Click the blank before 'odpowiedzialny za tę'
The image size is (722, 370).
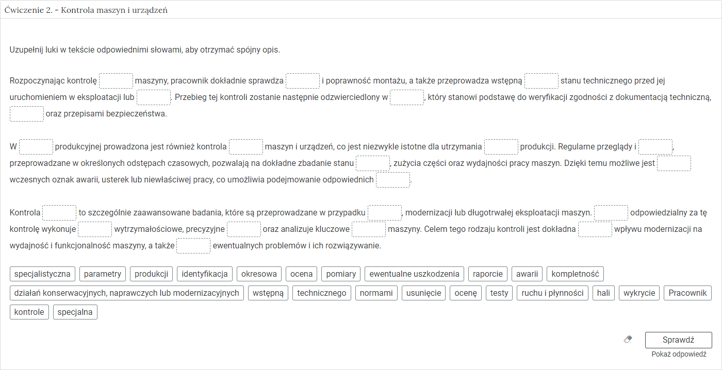click(x=611, y=213)
